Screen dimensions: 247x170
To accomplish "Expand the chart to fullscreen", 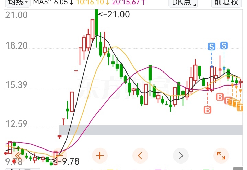I will coord(221,156).
